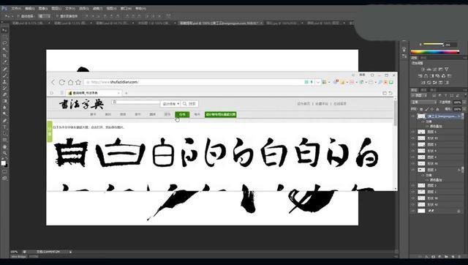Click the color slider in Color panel
This screenshot has width=468, height=265.
433,44
